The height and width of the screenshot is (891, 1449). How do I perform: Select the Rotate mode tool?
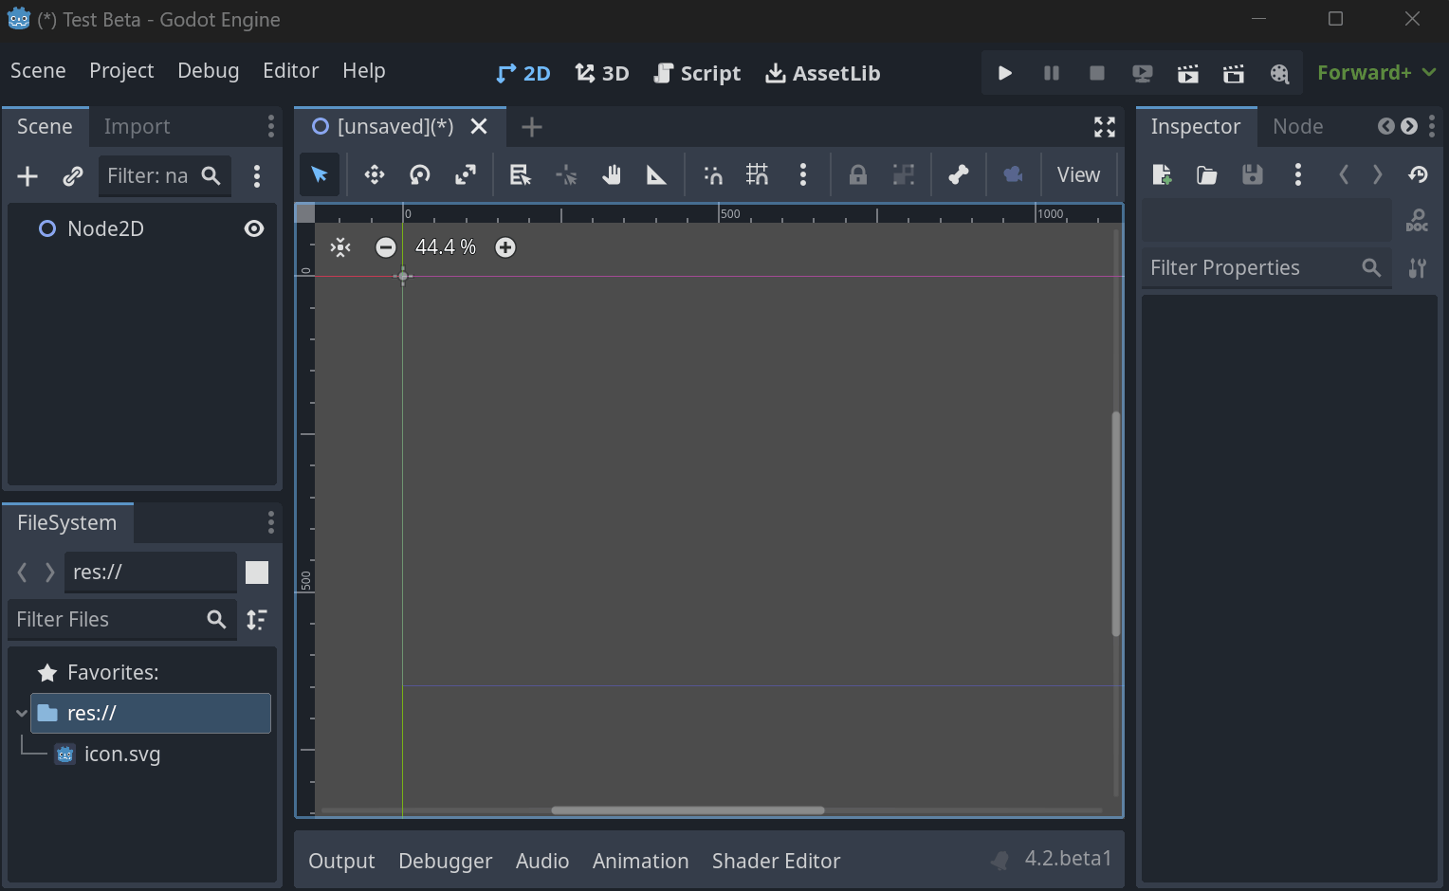click(x=419, y=174)
